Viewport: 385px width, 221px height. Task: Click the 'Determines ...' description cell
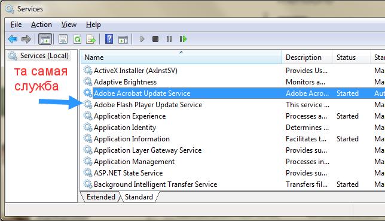tap(307, 128)
